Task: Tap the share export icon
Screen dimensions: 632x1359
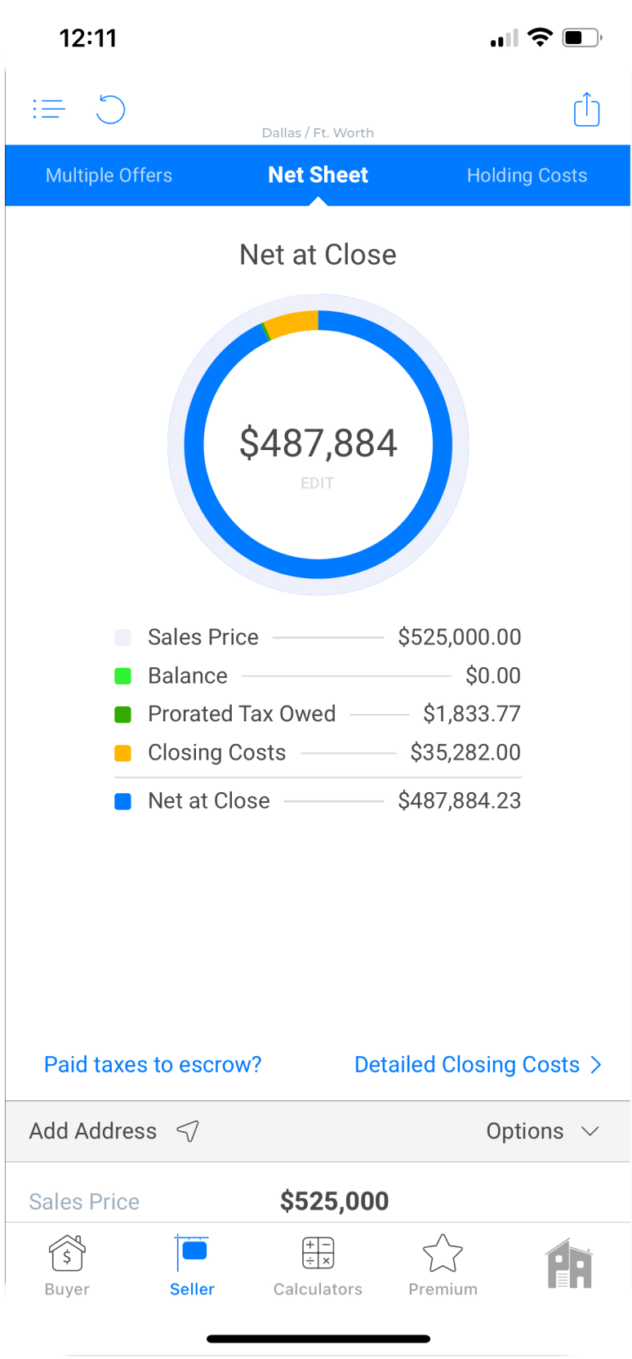Action: pyautogui.click(x=586, y=109)
